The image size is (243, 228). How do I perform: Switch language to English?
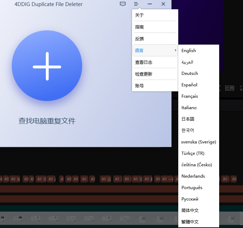click(199, 51)
